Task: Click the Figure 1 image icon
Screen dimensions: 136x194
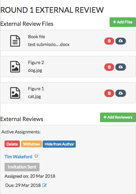Action: click(x=15, y=93)
